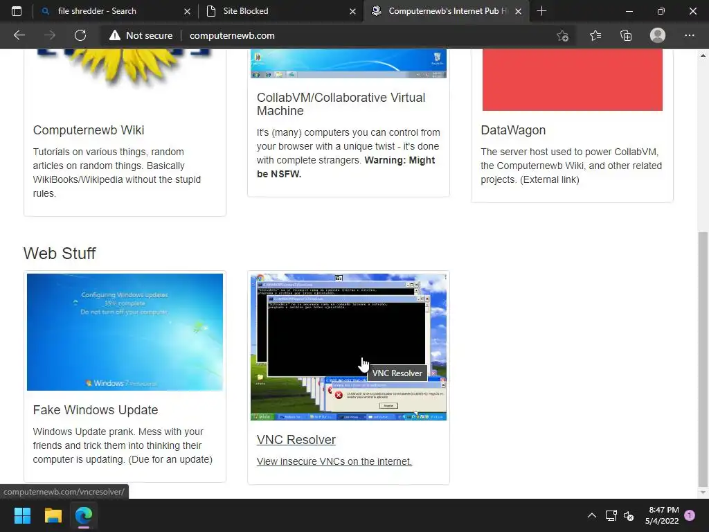
Task: Click the Microsoft Edge taskbar icon
Action: pos(84,515)
